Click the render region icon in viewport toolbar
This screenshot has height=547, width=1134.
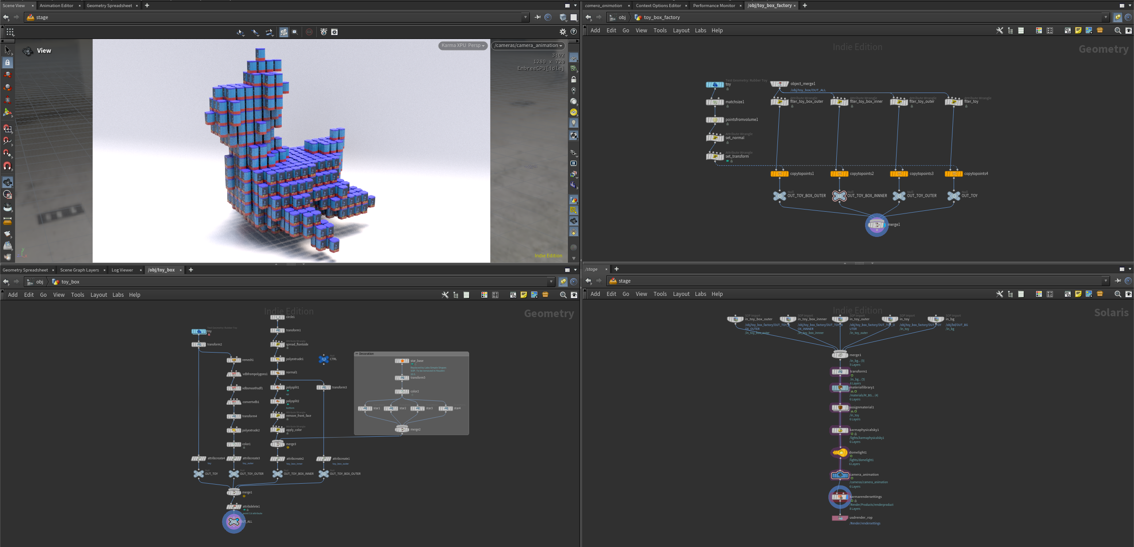click(295, 32)
